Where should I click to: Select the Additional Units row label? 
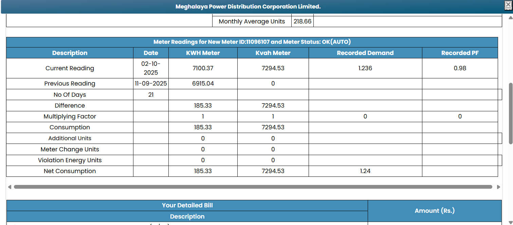[x=70, y=138]
